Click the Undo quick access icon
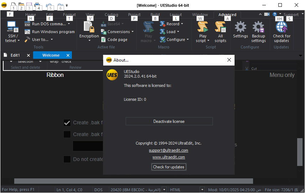 tap(49, 5)
